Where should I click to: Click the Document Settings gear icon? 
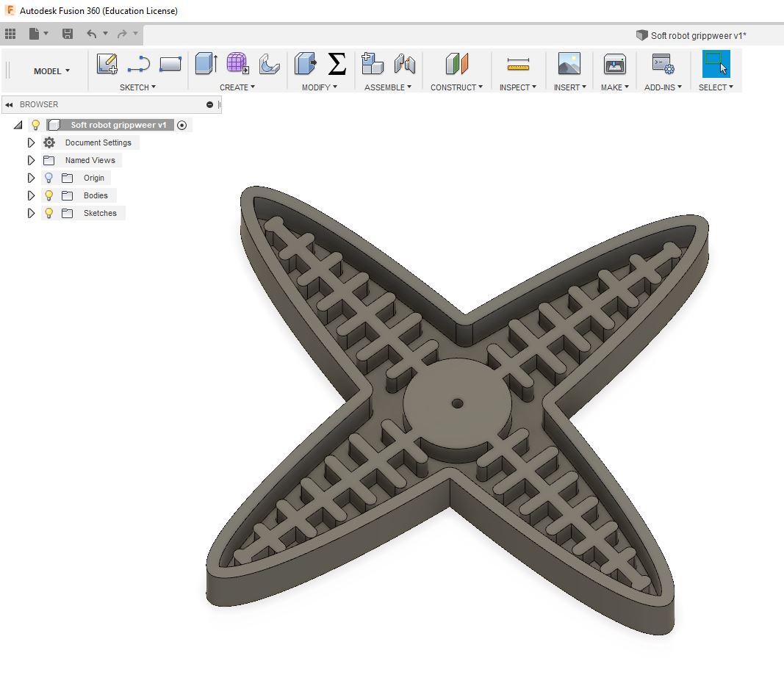(x=49, y=142)
